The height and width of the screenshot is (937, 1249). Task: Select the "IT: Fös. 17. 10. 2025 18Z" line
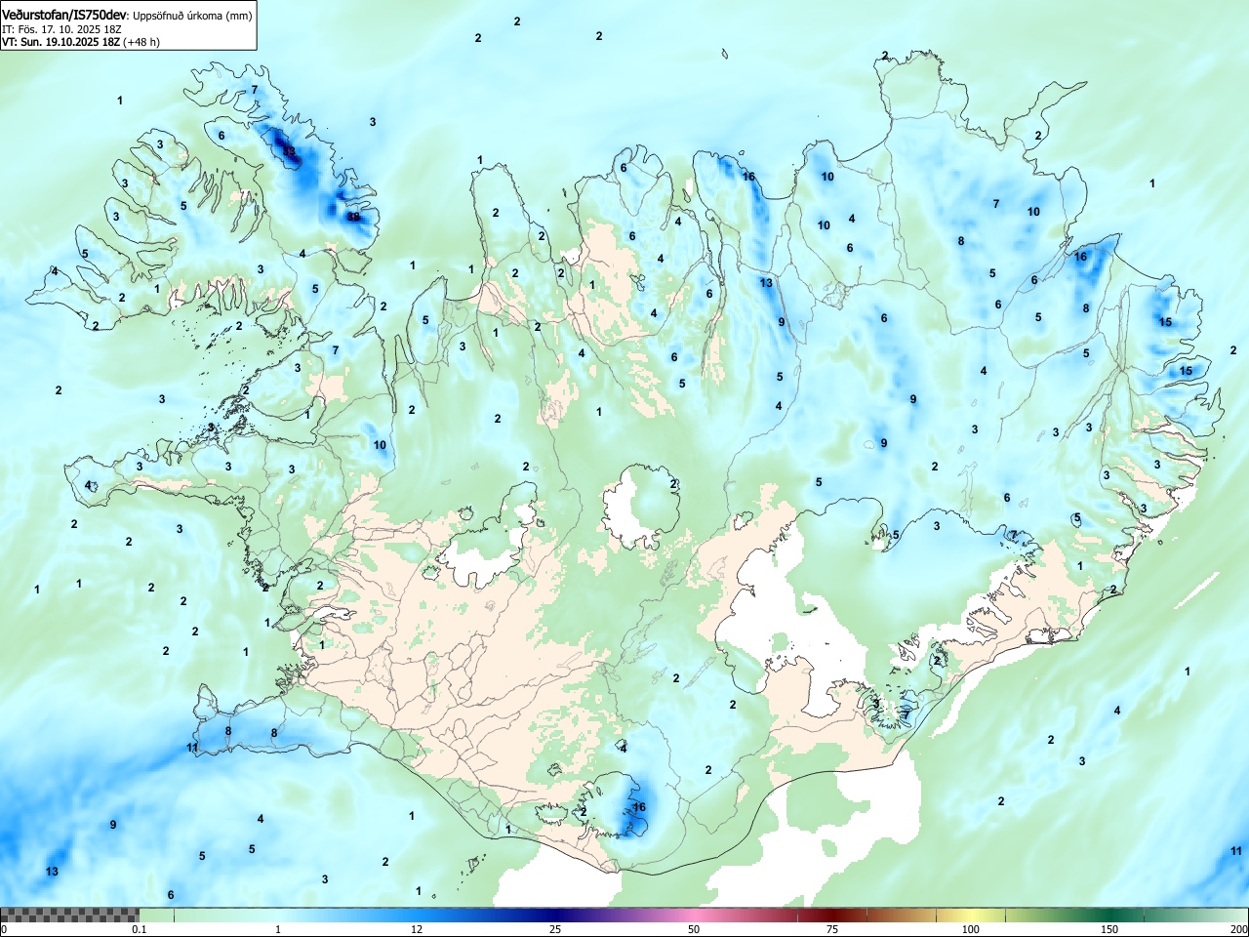pos(60,29)
